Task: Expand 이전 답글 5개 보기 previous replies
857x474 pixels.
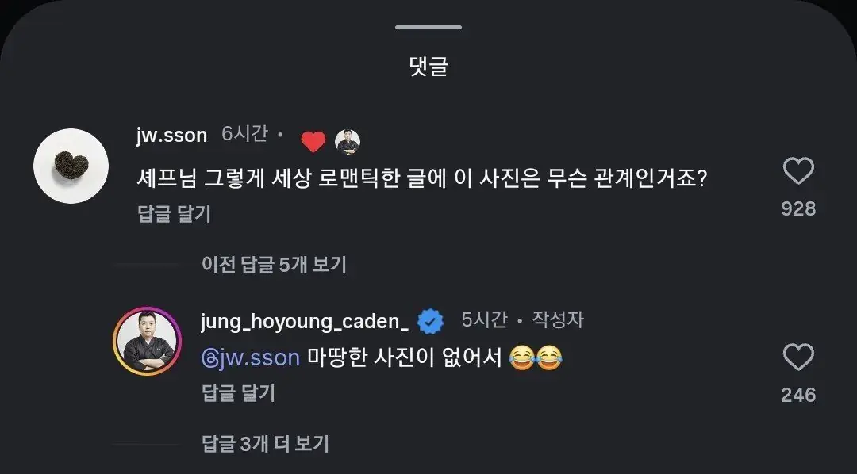Action: (x=274, y=265)
